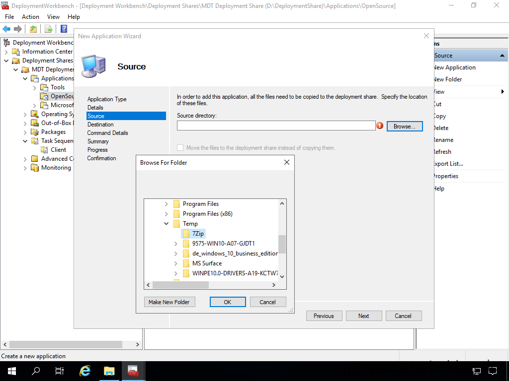Click the blue Help question mark icon

[x=64, y=29]
